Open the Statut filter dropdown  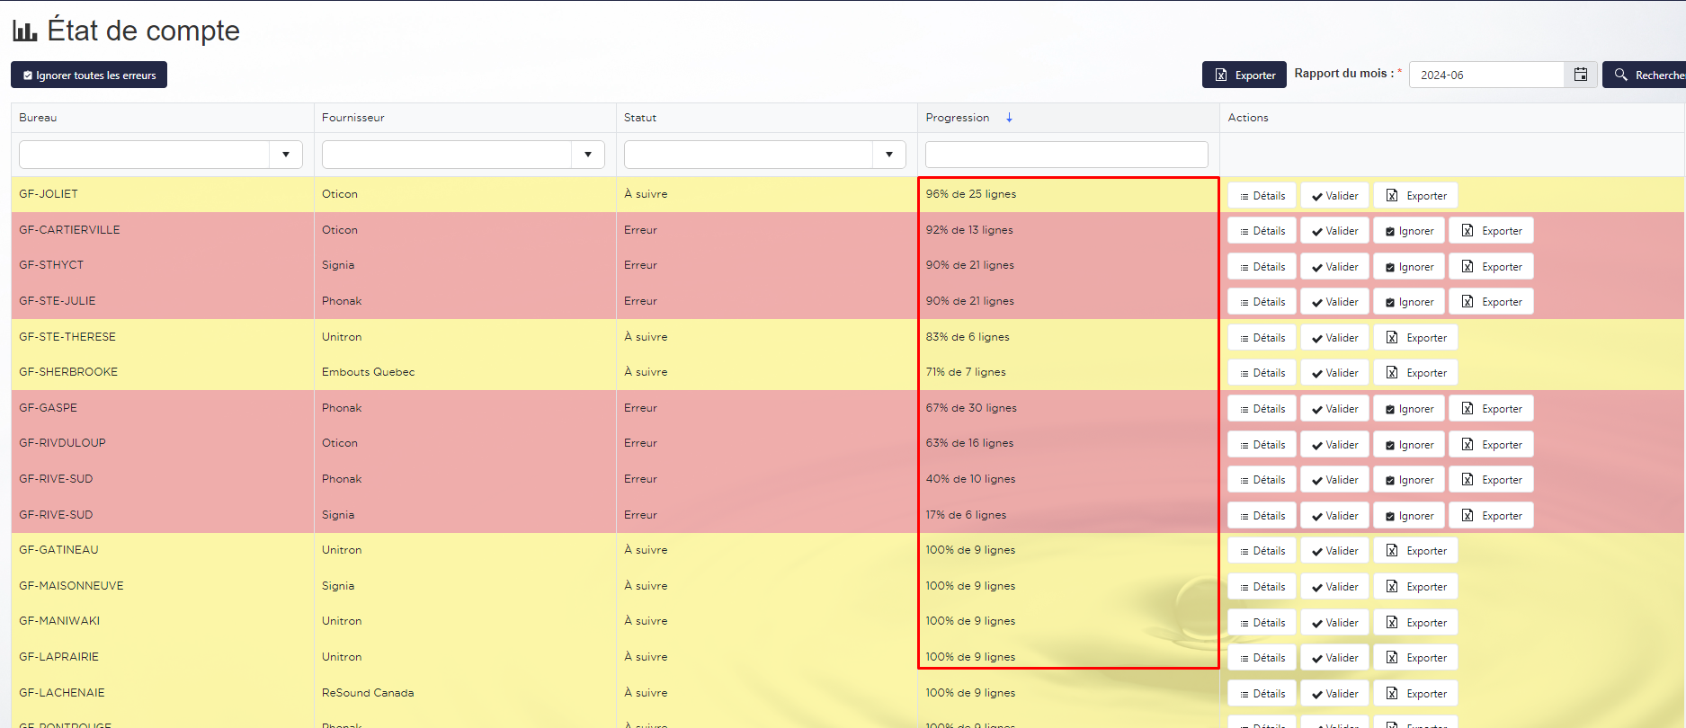click(888, 155)
